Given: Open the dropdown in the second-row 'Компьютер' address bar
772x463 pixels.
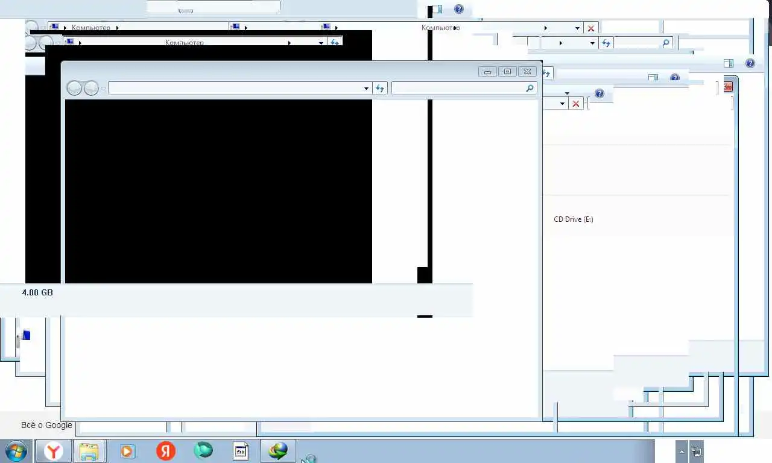Looking at the screenshot, I should 321,43.
